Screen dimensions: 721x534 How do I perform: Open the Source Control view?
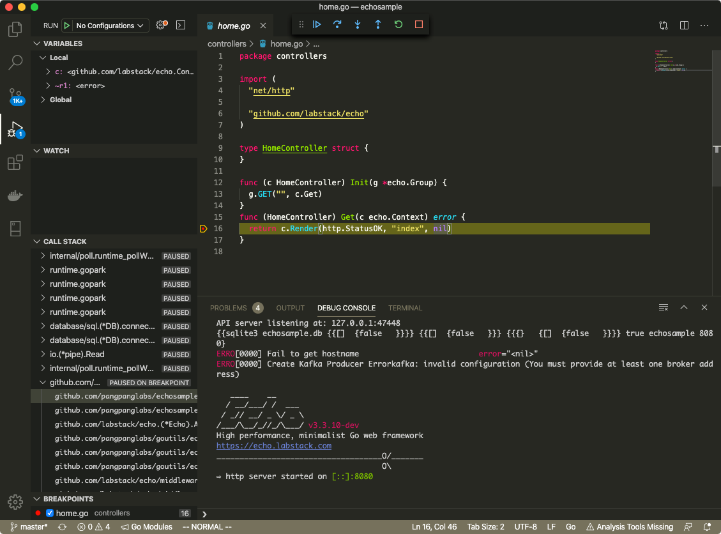tap(15, 96)
